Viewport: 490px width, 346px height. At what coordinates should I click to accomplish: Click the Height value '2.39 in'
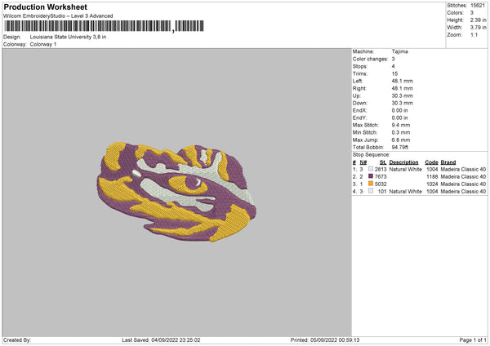[x=478, y=20]
